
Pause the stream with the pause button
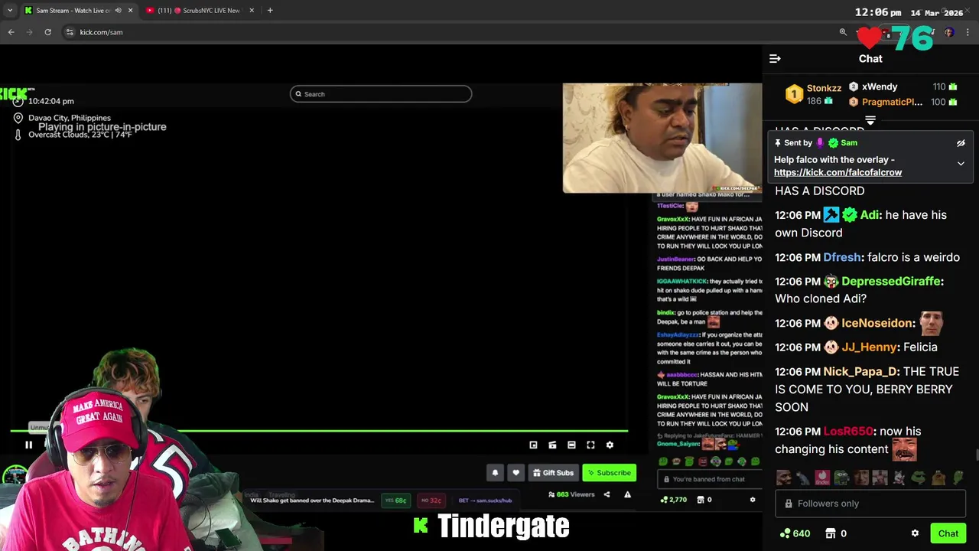pyautogui.click(x=28, y=445)
